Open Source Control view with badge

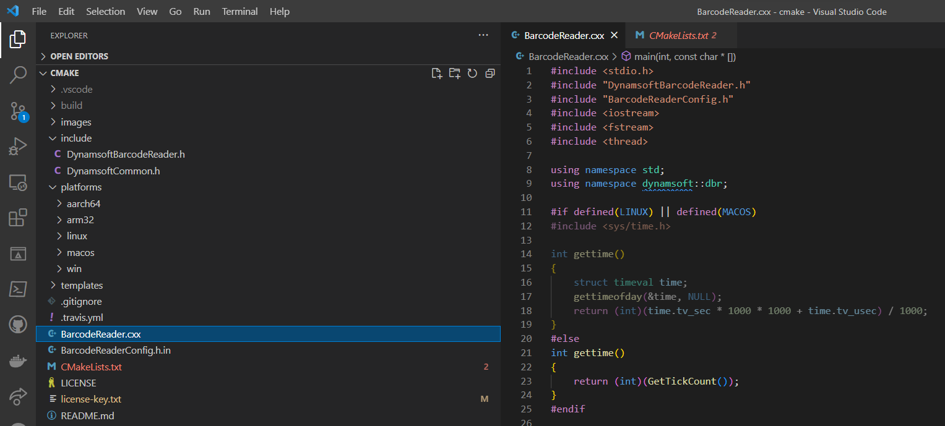(x=18, y=111)
